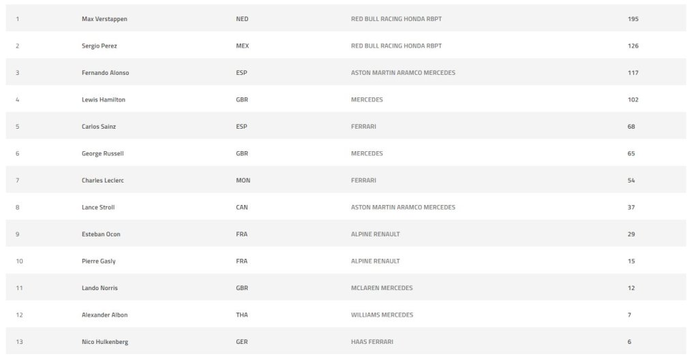
Task: Click Alexander Albon's name
Action: pyautogui.click(x=104, y=315)
